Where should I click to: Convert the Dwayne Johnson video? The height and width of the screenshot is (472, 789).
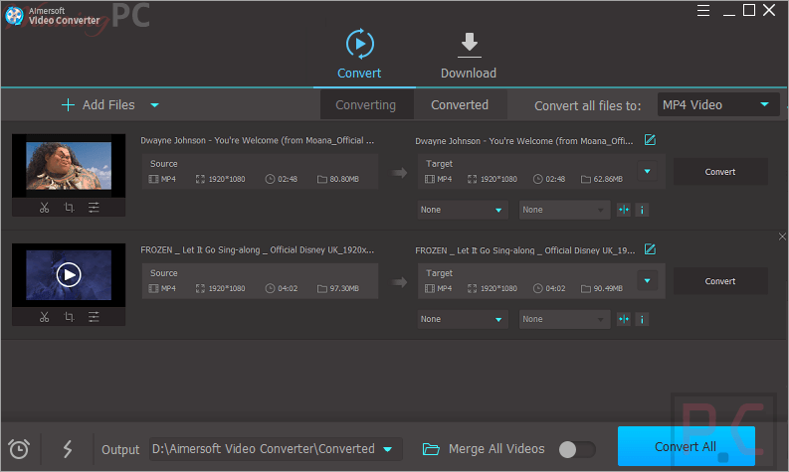click(720, 172)
